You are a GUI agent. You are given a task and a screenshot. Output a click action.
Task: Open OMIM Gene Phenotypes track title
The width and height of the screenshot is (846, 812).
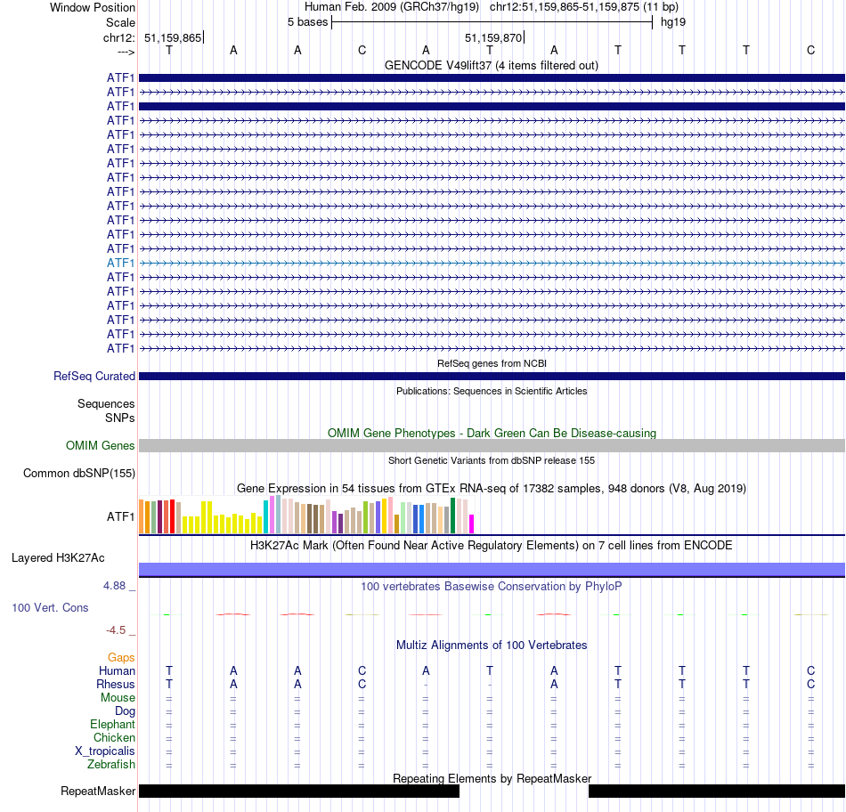point(492,433)
